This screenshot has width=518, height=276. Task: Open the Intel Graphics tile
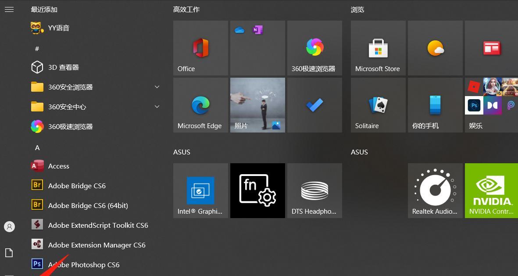(200, 190)
